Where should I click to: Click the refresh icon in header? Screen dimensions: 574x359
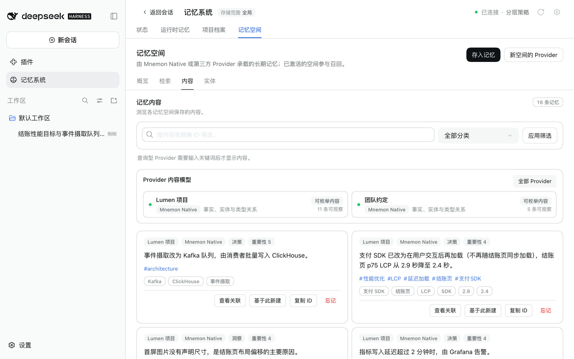(541, 12)
